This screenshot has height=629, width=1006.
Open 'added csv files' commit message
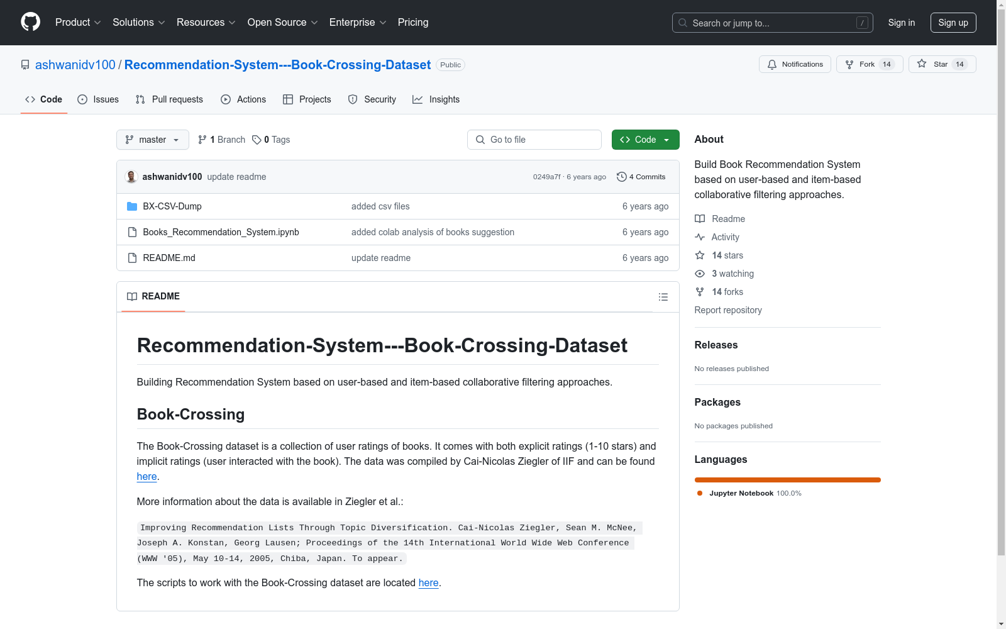click(380, 206)
